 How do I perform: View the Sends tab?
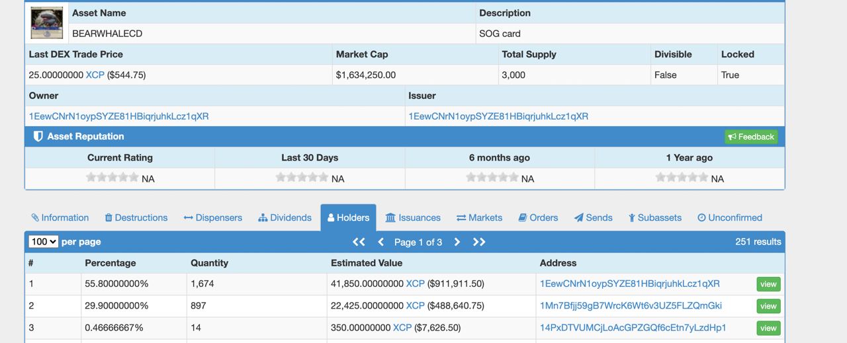pos(594,217)
